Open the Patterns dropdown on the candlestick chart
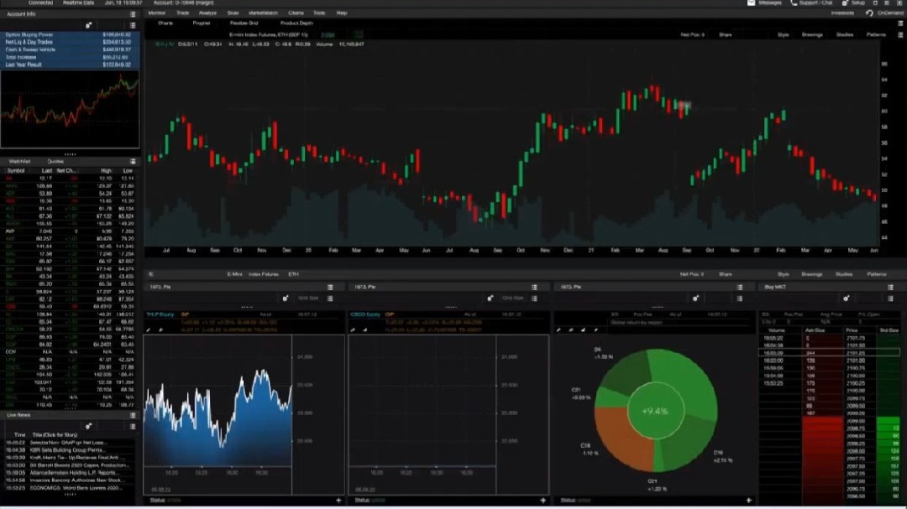Viewport: 907px width, 509px height. click(x=876, y=34)
